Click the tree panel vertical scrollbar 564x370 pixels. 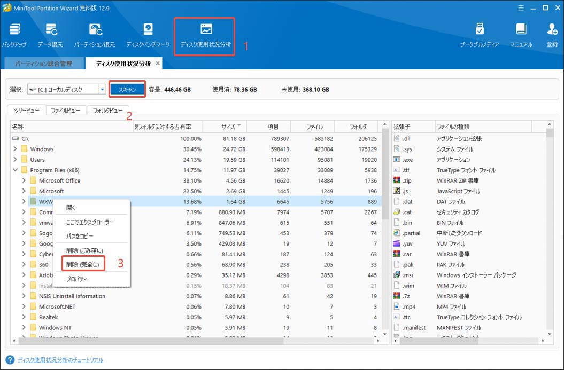point(385,174)
